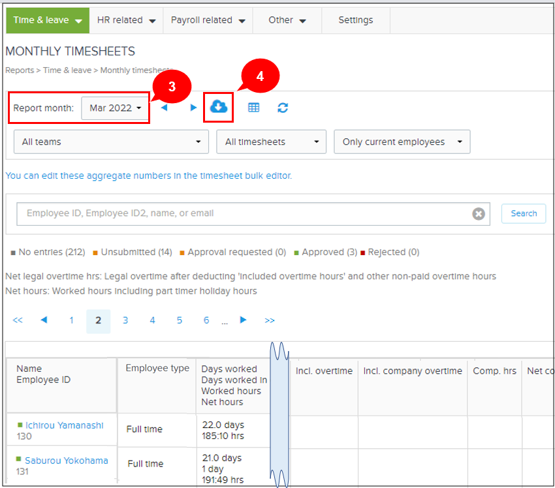The height and width of the screenshot is (488, 555).
Task: Jump to the first page with double-left arrows
Action: pyautogui.click(x=18, y=320)
